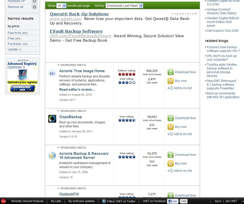Image resolution: width=244 pixels, height=204 pixels.
Task: Collapse Sponsored Match arrow above OutlookFIX
Action: click(x=58, y=188)
